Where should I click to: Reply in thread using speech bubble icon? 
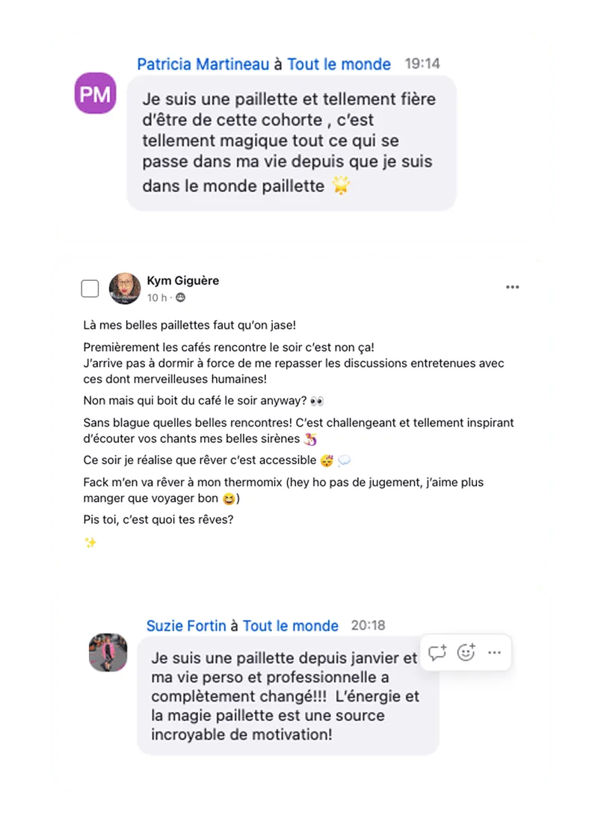(x=437, y=653)
